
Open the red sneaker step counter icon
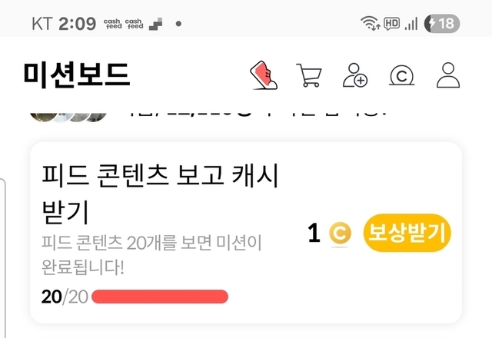[x=264, y=75]
